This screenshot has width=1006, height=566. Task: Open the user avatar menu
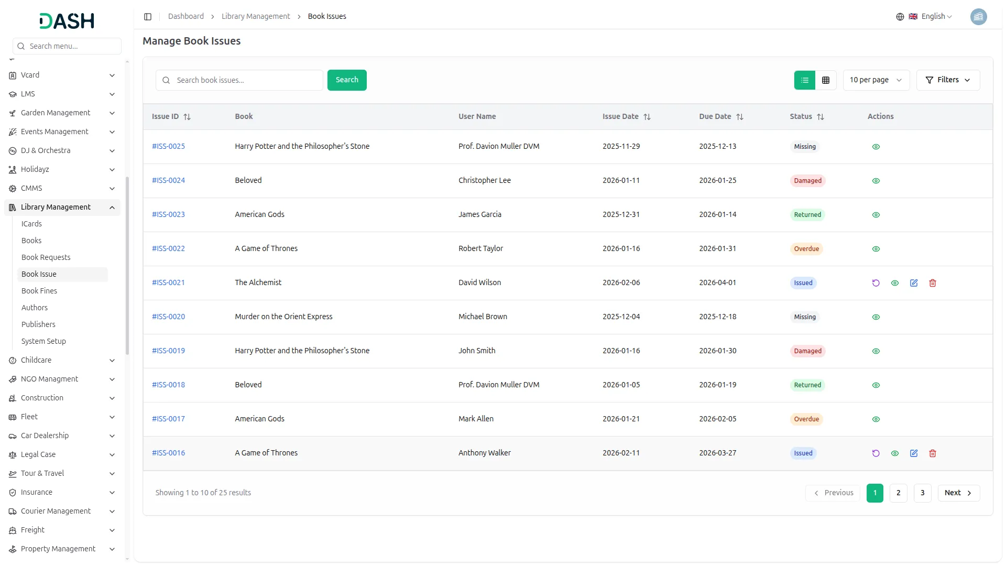979,16
